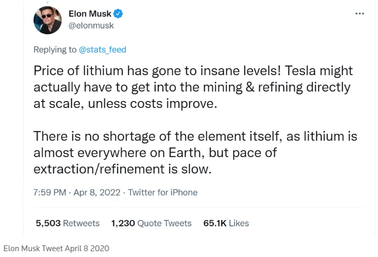
Task: Open the 'Twitter for iPhone' source link
Action: (163, 192)
